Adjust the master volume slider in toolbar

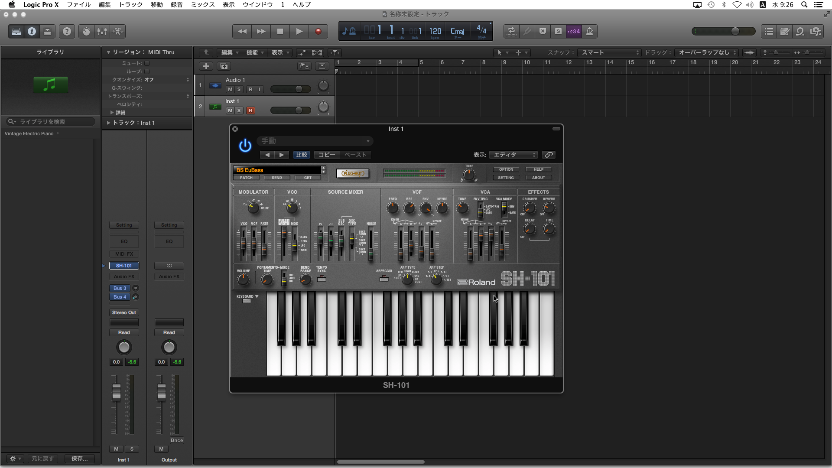point(723,31)
